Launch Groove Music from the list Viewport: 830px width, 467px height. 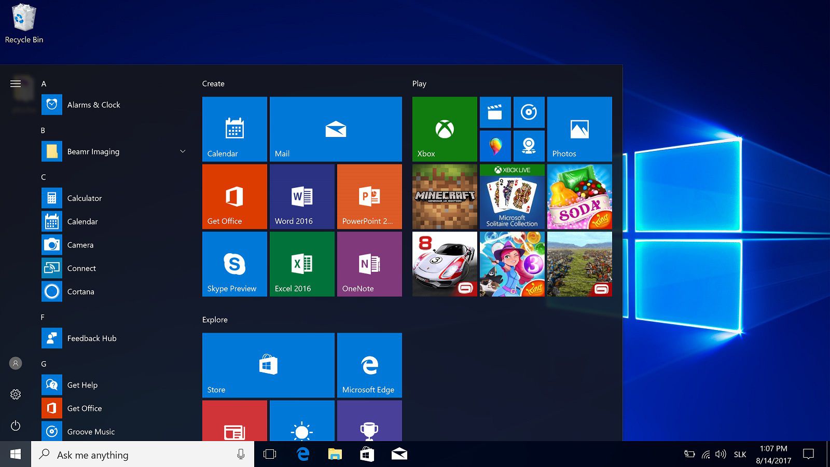pyautogui.click(x=114, y=431)
